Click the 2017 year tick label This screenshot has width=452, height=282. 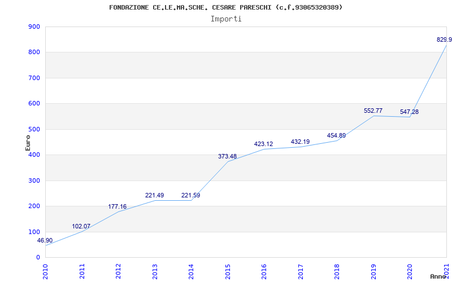pyautogui.click(x=301, y=272)
